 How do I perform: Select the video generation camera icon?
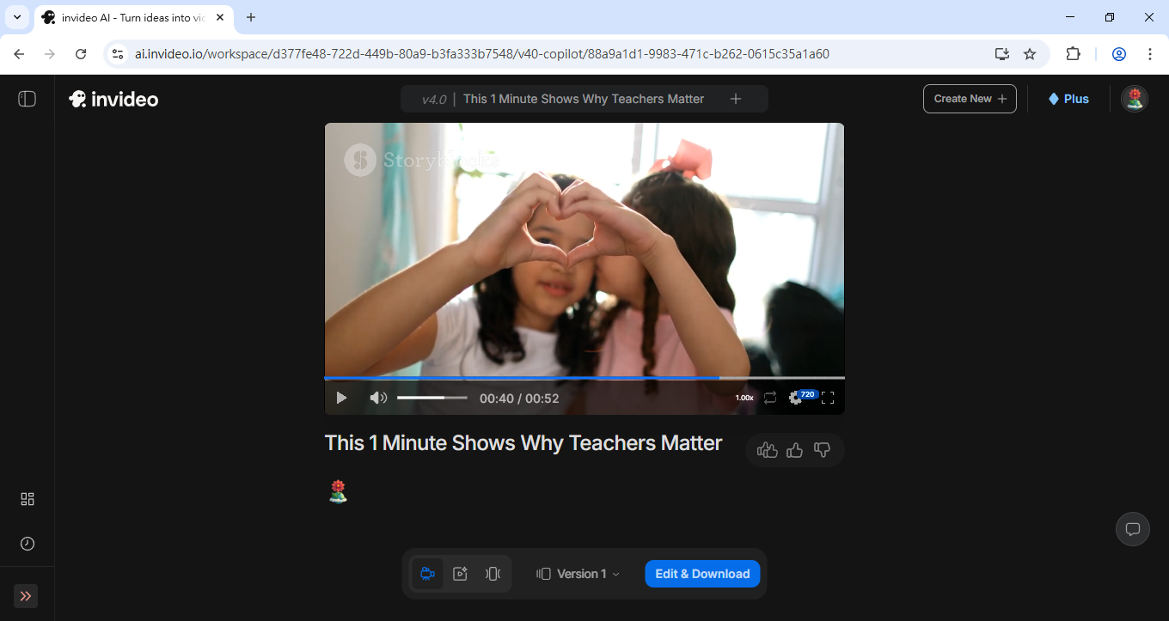[x=427, y=573]
